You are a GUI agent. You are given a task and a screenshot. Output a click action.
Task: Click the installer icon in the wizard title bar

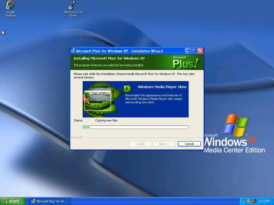(73, 51)
